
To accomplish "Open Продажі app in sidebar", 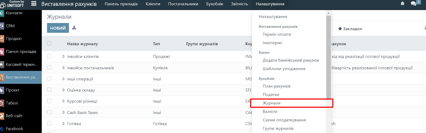I will click(14, 39).
